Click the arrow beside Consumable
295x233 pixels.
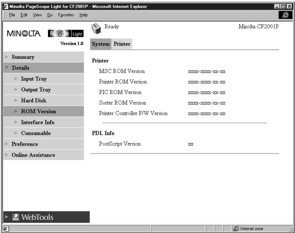(x=16, y=133)
